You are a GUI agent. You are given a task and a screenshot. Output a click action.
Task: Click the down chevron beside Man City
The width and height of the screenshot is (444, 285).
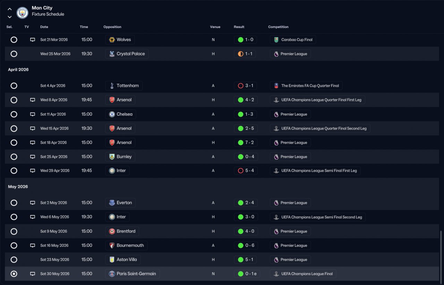(x=10, y=17)
